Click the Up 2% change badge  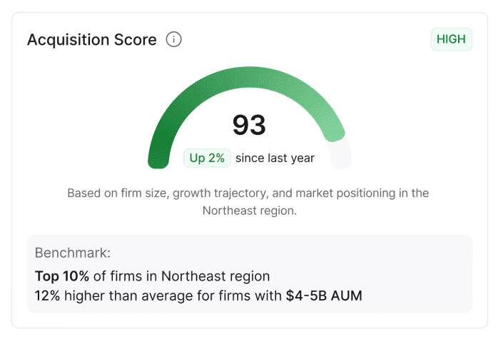(207, 158)
